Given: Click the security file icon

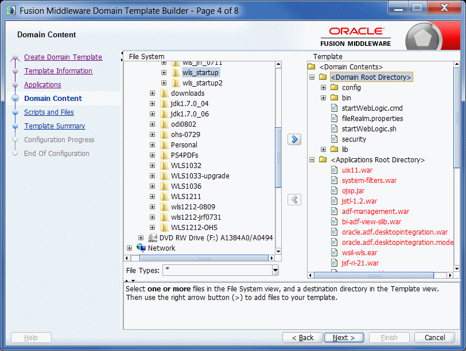Looking at the screenshot, I should (x=335, y=139).
